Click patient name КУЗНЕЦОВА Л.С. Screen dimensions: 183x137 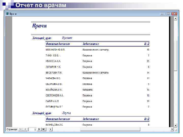pyautogui.click(x=54, y=125)
